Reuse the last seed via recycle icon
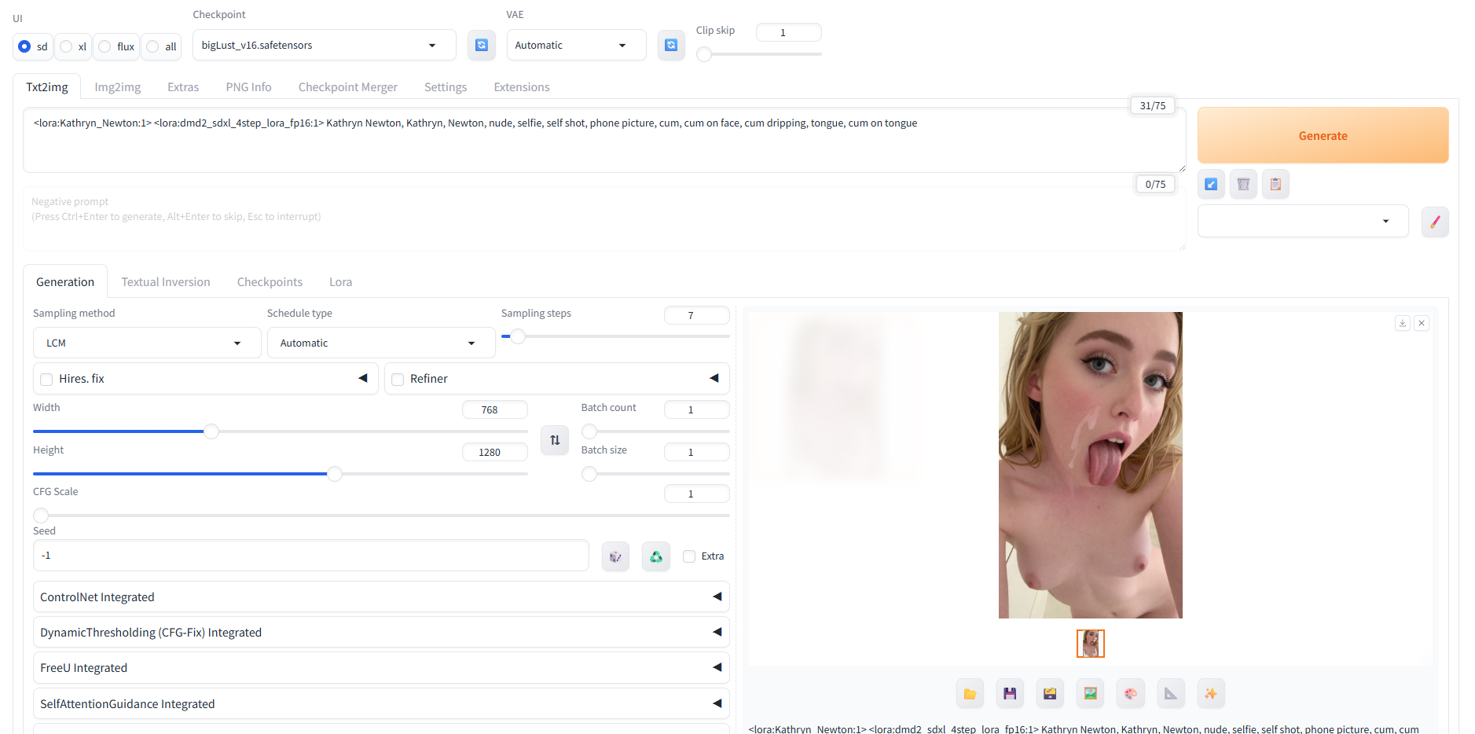 pos(656,556)
